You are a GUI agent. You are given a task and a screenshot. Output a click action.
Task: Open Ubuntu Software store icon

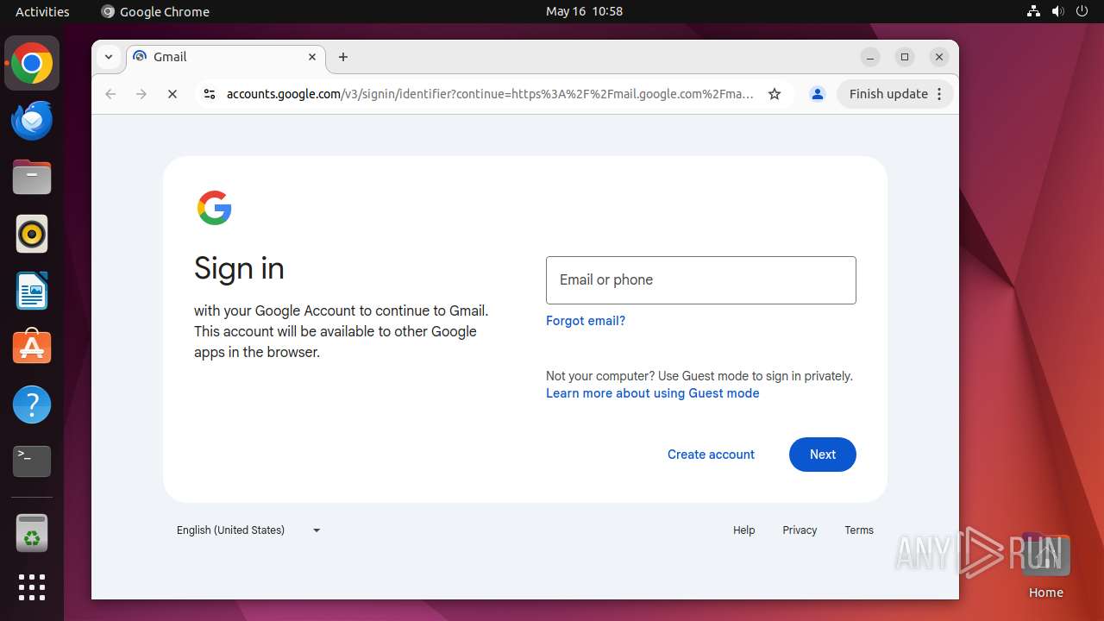[32, 347]
